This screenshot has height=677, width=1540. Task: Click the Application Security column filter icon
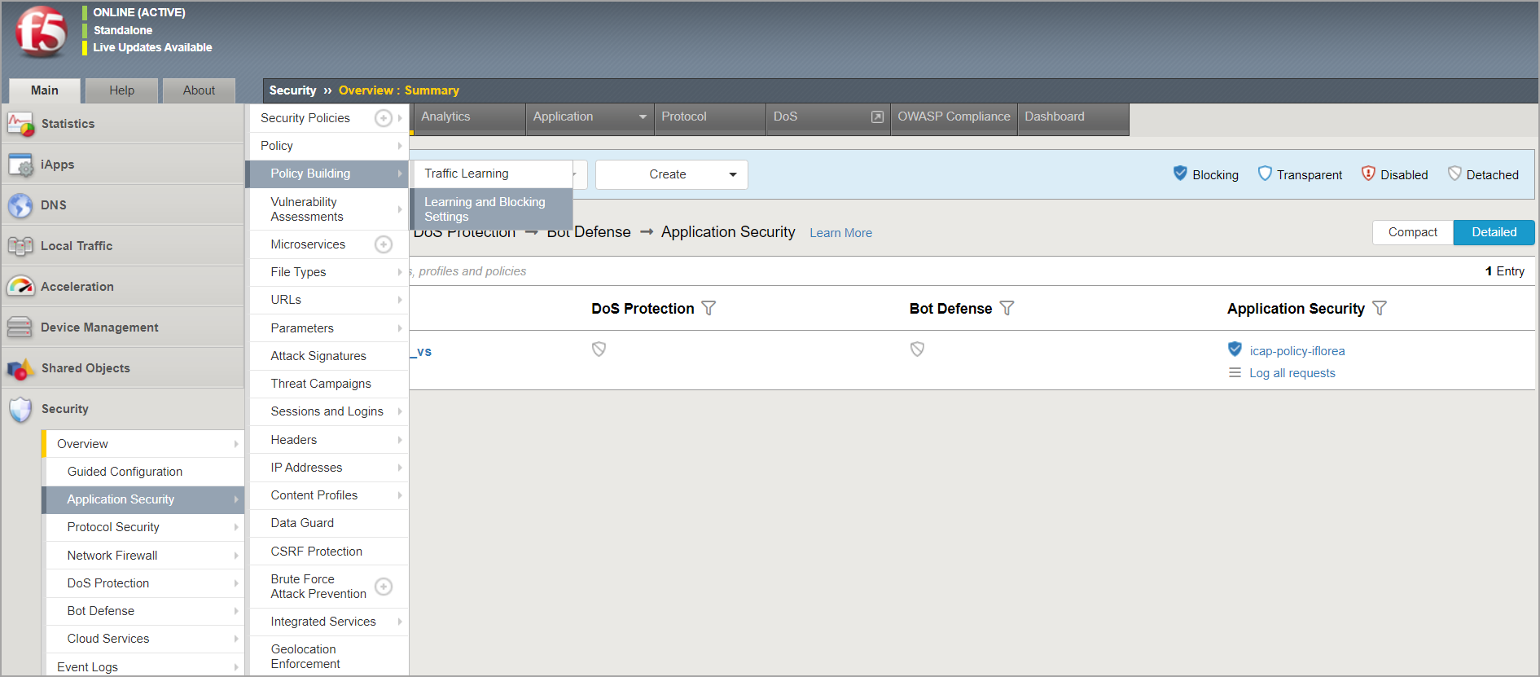(x=1379, y=309)
